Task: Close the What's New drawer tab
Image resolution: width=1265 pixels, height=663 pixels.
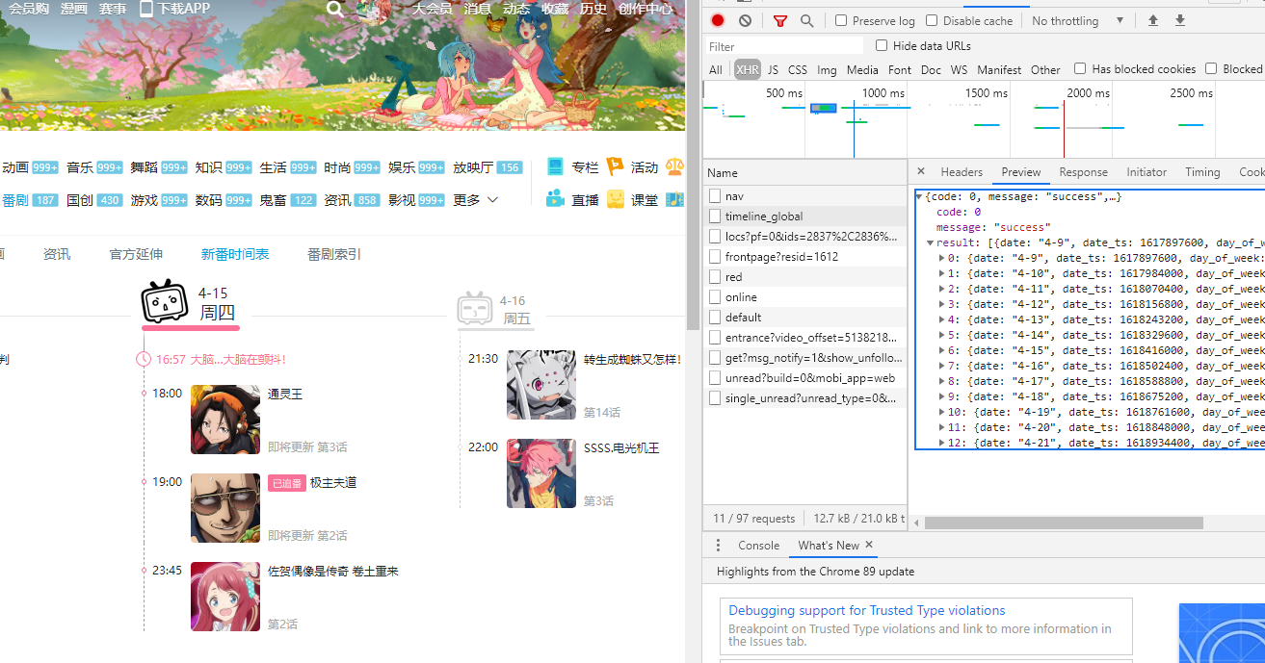Action: pyautogui.click(x=869, y=545)
